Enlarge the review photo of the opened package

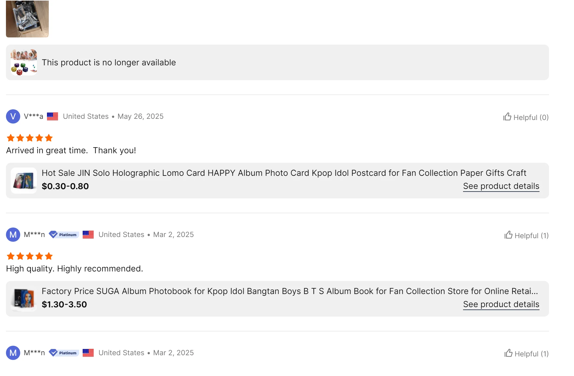point(27,19)
